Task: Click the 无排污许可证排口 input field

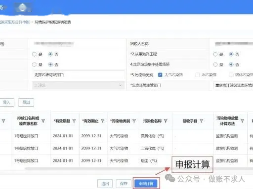Action: 78,75
